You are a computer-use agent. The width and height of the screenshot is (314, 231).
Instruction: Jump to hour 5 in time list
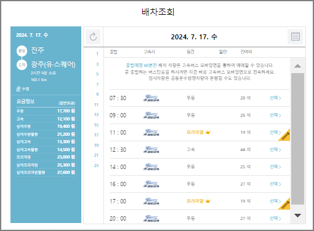tap(97, 74)
